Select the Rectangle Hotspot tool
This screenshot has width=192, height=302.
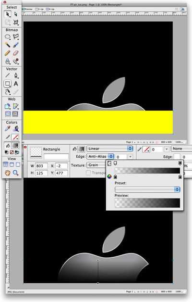pos(8,106)
